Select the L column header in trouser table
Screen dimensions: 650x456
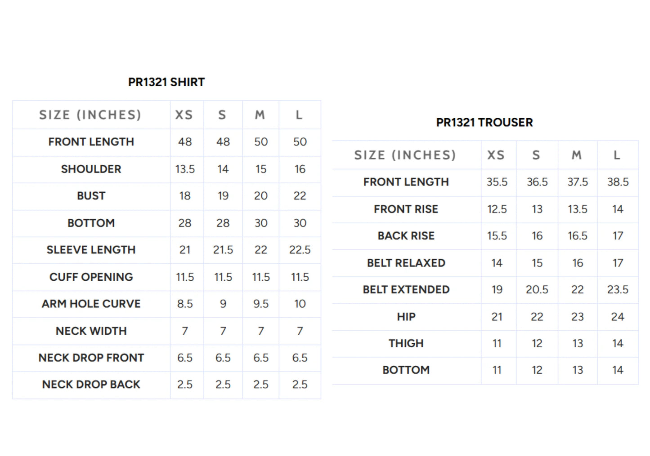[617, 155]
